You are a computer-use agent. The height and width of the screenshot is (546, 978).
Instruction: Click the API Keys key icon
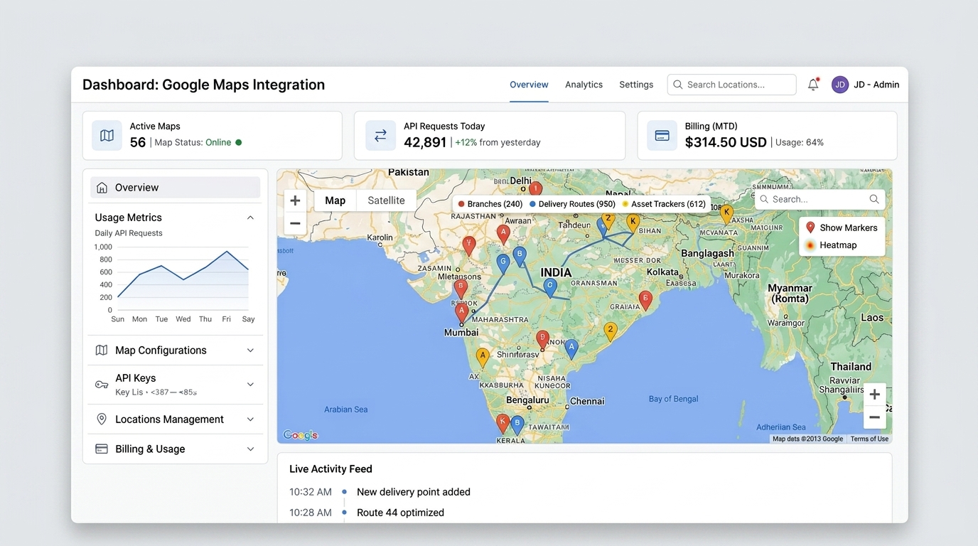(102, 385)
